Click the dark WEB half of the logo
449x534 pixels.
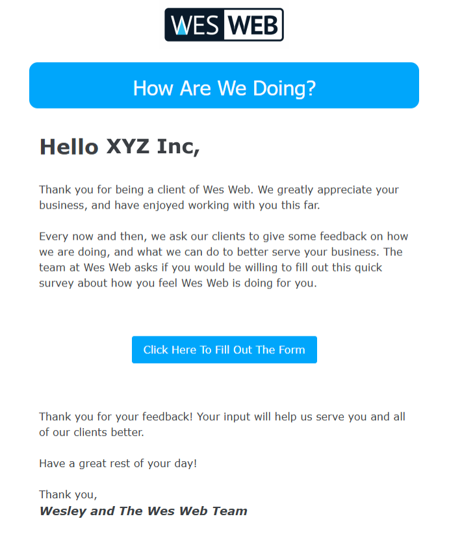tap(254, 25)
